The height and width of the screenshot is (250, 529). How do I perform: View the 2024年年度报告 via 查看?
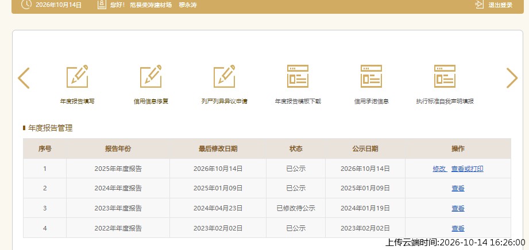(x=458, y=189)
